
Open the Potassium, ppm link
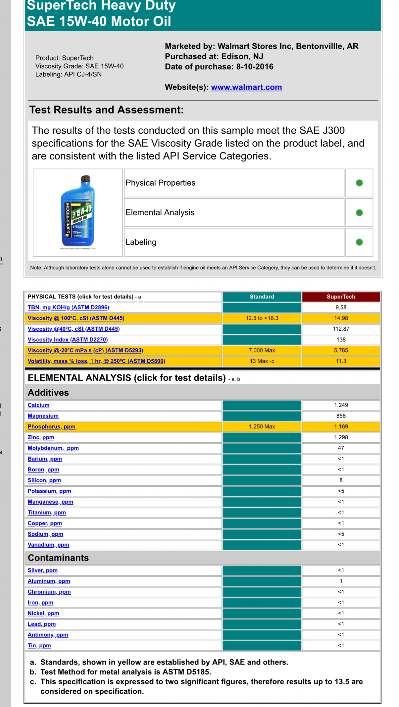tap(49, 491)
